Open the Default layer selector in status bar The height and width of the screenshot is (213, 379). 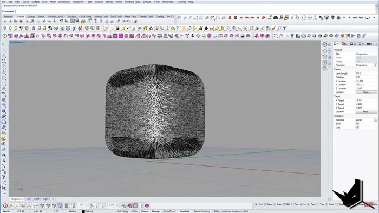(89, 211)
